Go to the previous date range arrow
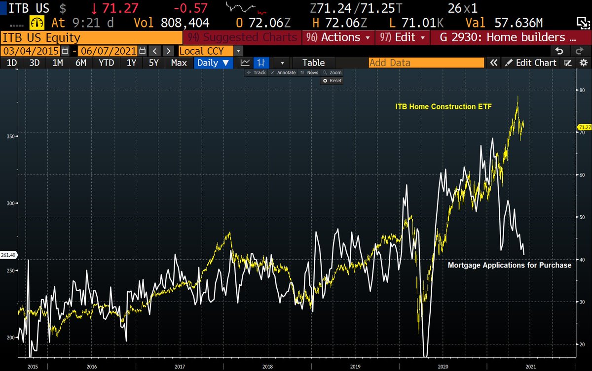Viewport: 592px width, 371px height. click(x=155, y=51)
